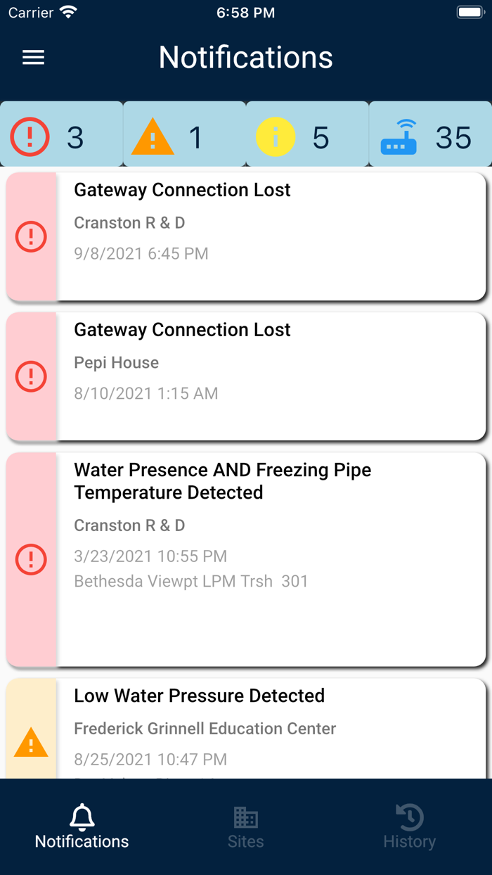Toggle the gateway filter showing 35
The height and width of the screenshot is (875, 492).
point(429,134)
